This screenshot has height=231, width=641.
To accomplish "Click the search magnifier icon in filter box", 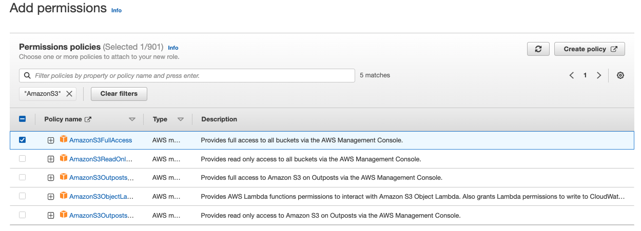I will coord(27,76).
